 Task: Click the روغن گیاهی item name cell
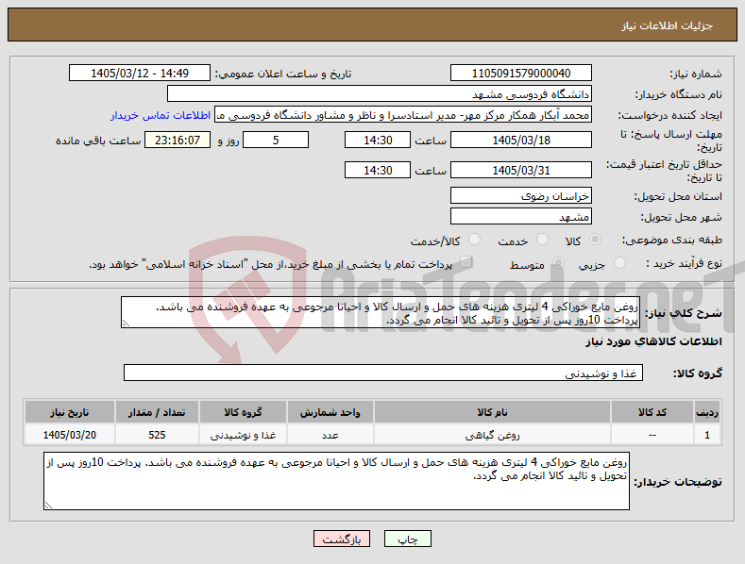(492, 435)
